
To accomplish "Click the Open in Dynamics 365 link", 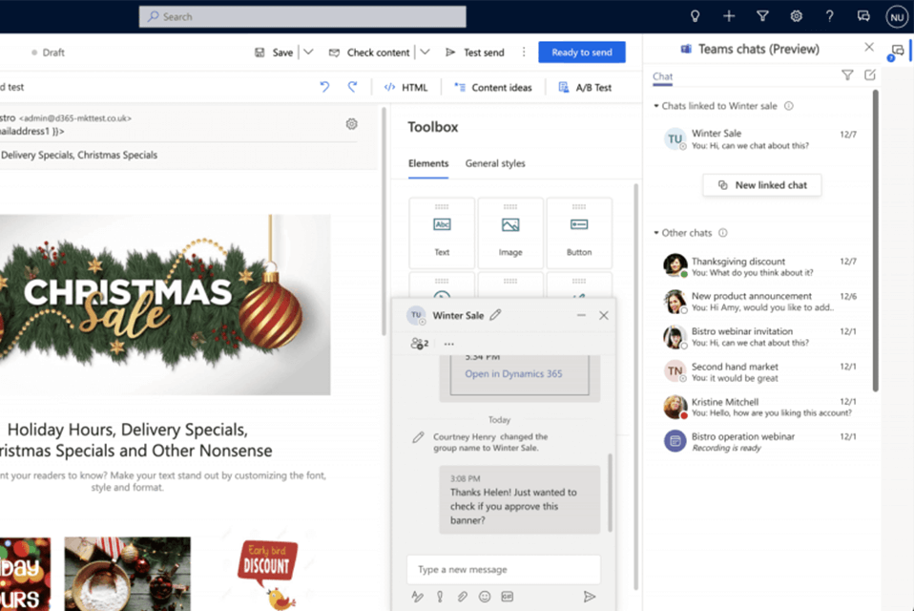I will coord(513,374).
